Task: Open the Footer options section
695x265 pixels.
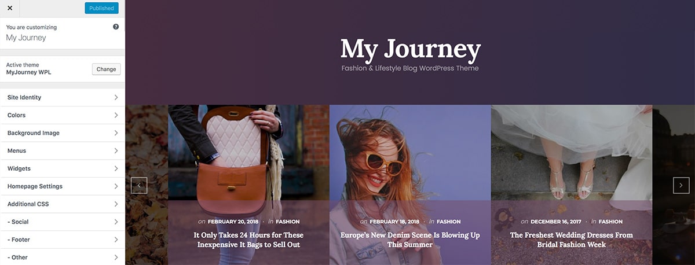Action: (63, 240)
